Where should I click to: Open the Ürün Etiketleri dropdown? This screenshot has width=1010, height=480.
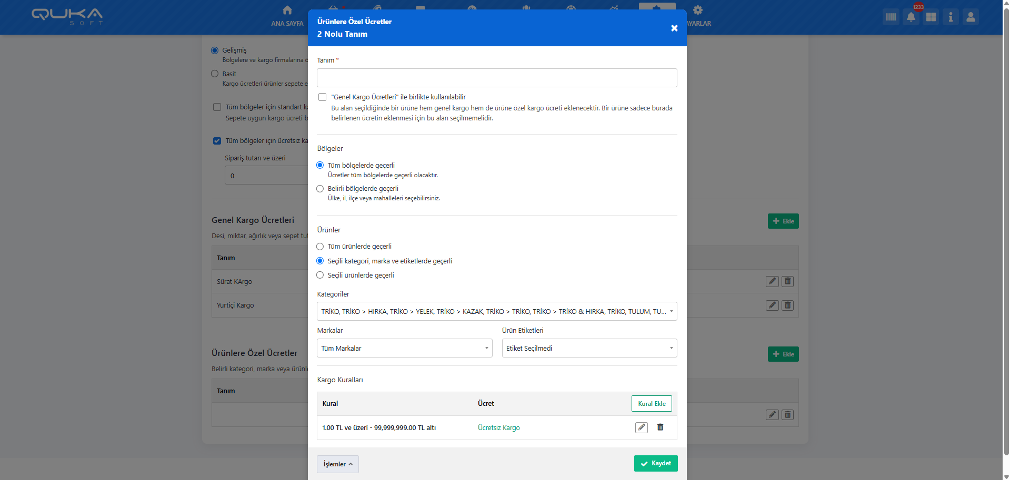point(589,349)
